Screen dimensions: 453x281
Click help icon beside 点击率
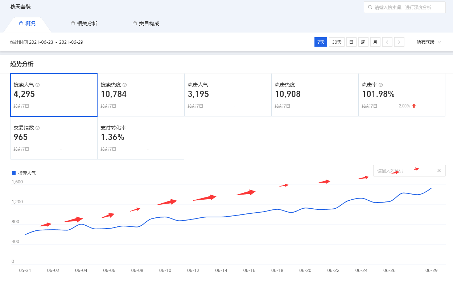click(x=380, y=85)
